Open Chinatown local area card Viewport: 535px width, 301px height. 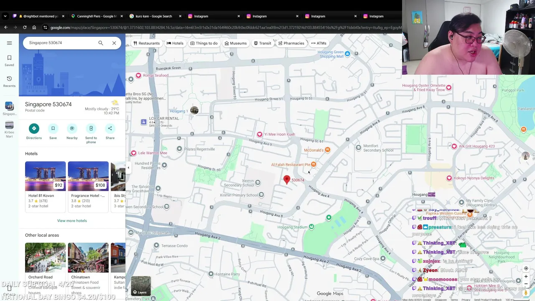tap(88, 268)
